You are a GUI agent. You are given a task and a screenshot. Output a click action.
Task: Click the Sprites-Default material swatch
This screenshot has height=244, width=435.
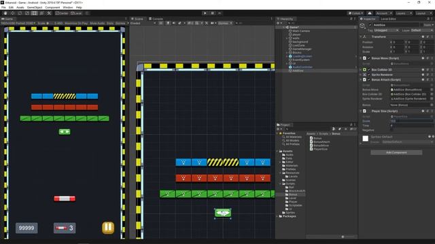tap(366, 138)
